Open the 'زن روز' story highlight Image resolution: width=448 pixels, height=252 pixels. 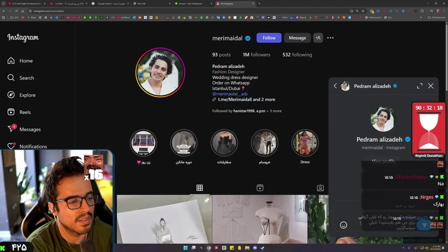143,147
